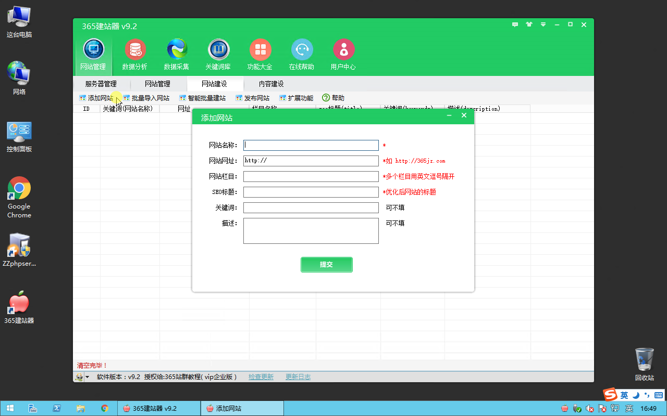Viewport: 667px width, 416px height.
Task: Focus the SEO标题 input field
Action: 311,192
